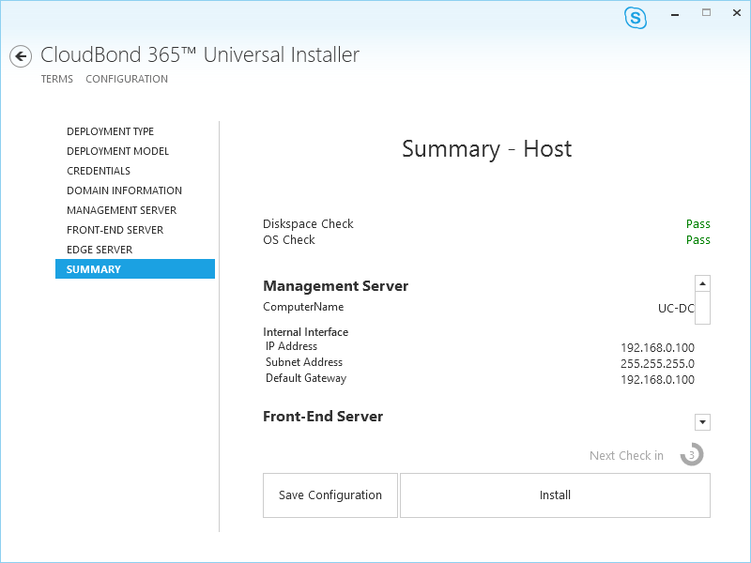Click the scroll down arrow
Viewport: 751px width, 563px height.
coord(702,422)
